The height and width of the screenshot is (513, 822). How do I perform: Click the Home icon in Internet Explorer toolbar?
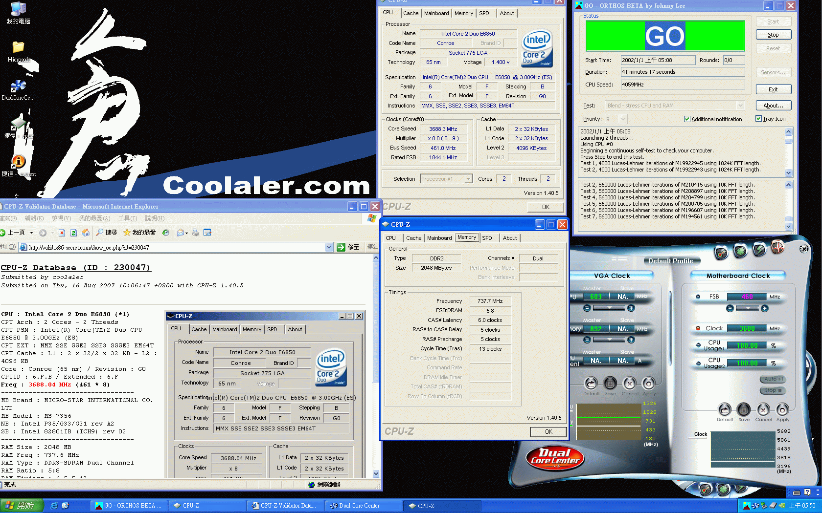(x=86, y=233)
